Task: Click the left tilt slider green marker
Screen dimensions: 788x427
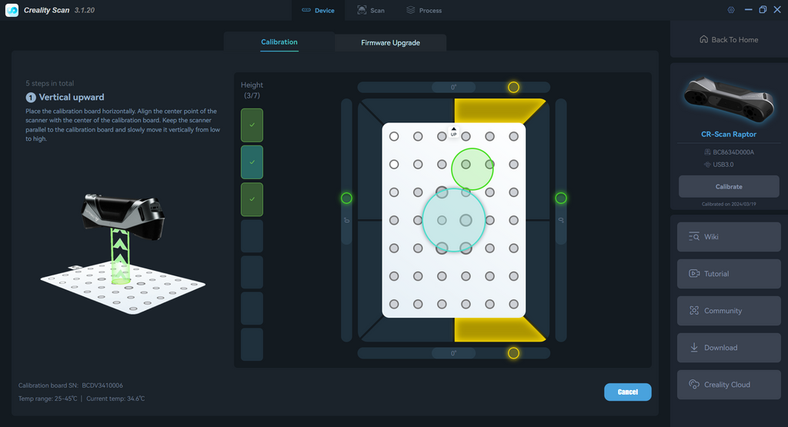Action: click(346, 198)
